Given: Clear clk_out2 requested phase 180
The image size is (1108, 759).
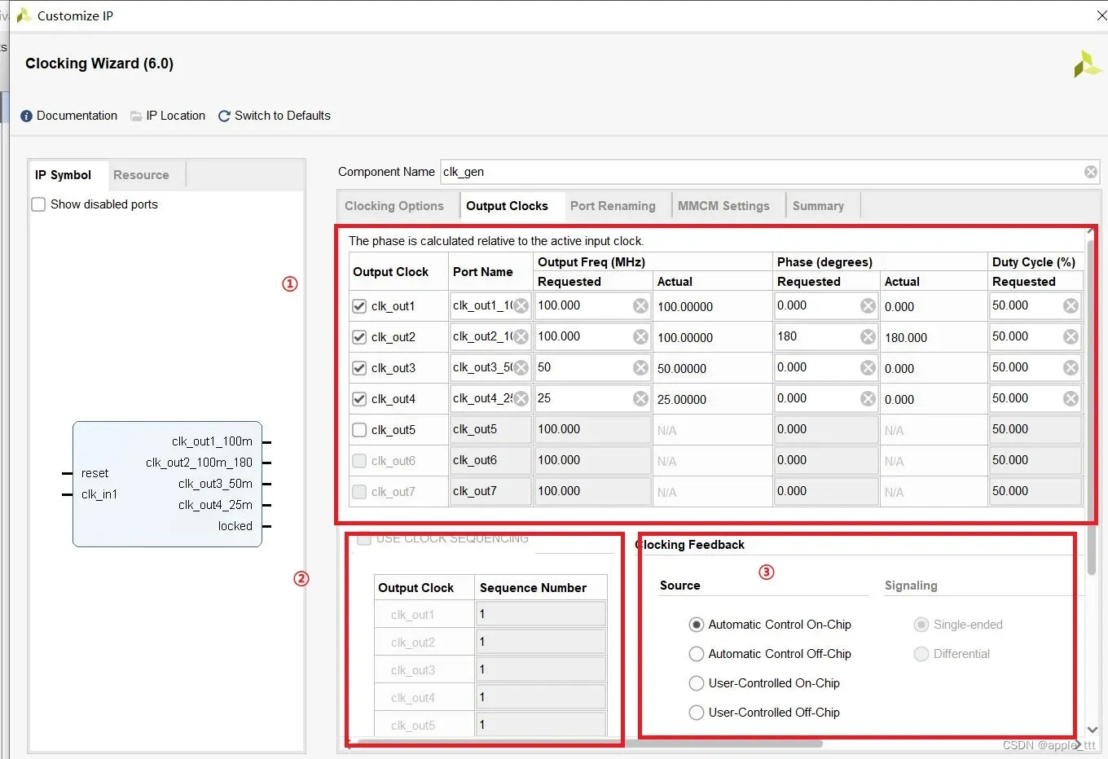Looking at the screenshot, I should pos(868,337).
